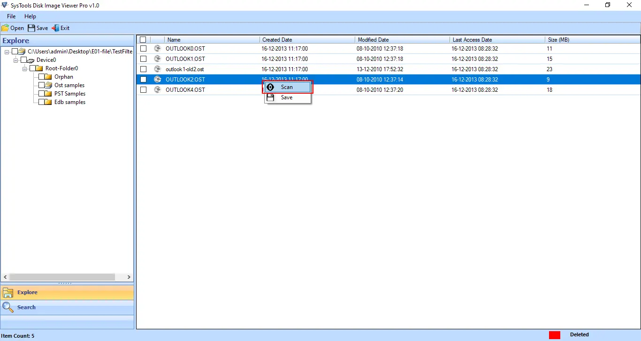The width and height of the screenshot is (641, 341).
Task: Select the Orphan folder in tree
Action: (x=64, y=77)
